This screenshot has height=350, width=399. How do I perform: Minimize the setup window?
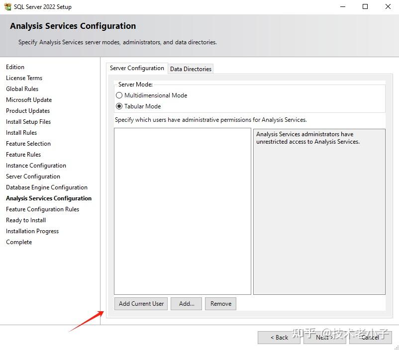point(342,7)
